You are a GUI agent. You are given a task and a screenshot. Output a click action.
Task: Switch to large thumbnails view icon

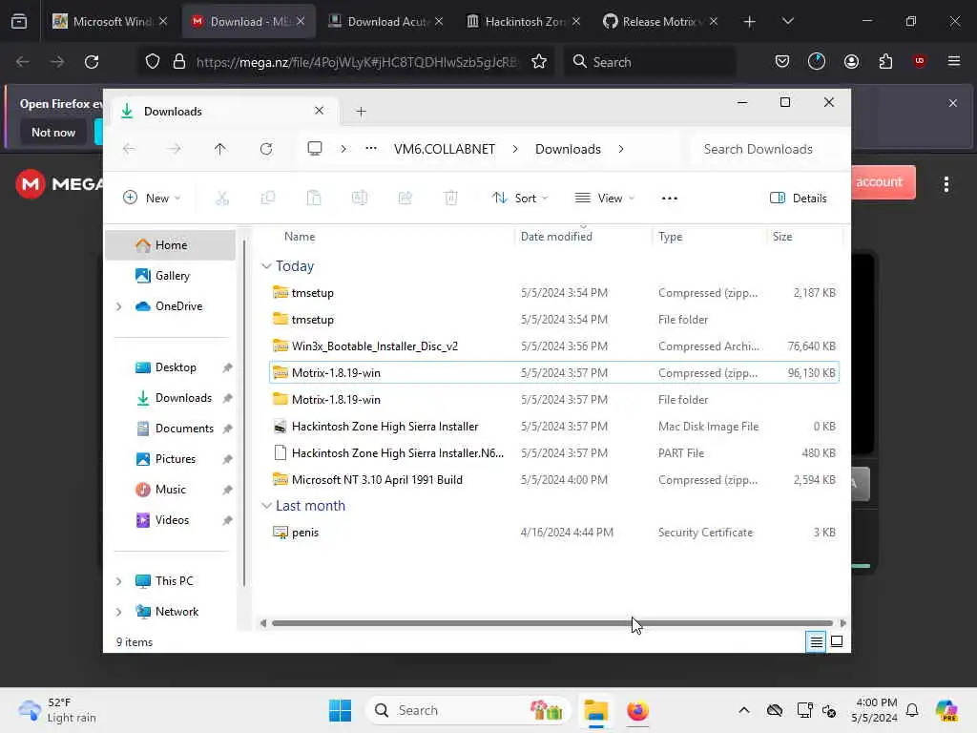click(837, 641)
